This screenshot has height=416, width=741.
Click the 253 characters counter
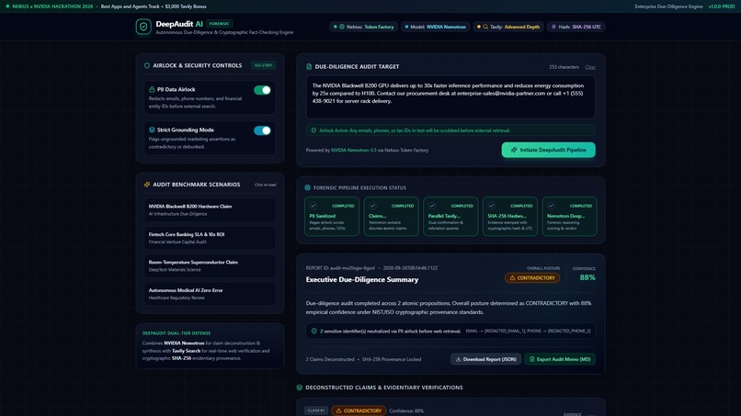click(x=564, y=67)
